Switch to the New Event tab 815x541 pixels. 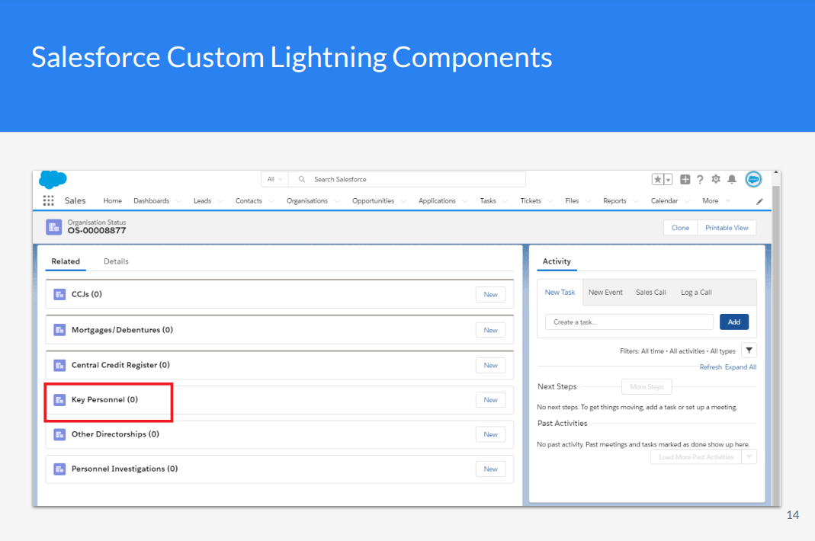click(x=605, y=293)
